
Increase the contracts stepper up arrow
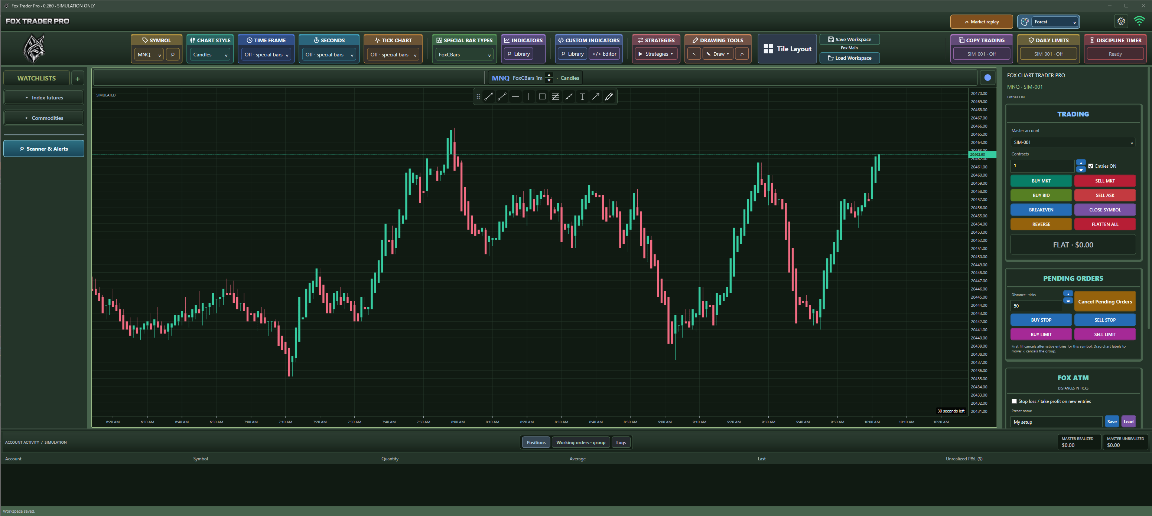coord(1081,162)
